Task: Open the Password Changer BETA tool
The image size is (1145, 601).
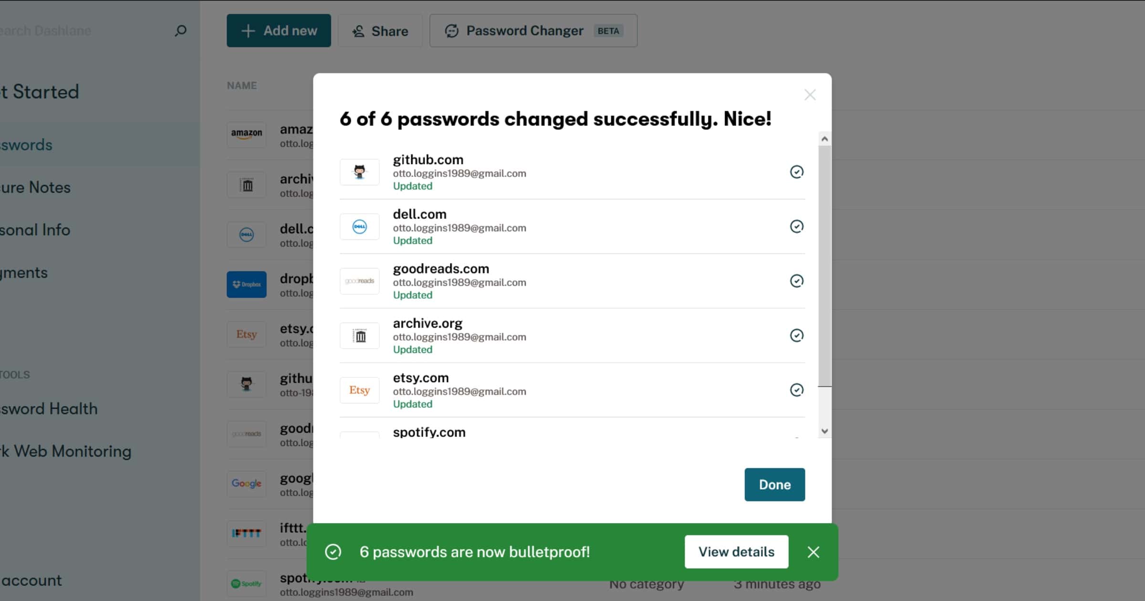Action: coord(533,31)
